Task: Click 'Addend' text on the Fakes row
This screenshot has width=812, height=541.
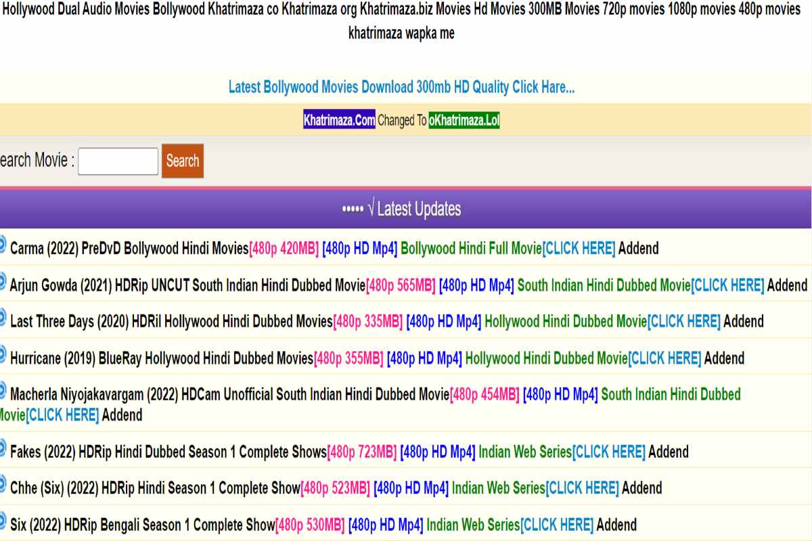Action: click(x=669, y=452)
